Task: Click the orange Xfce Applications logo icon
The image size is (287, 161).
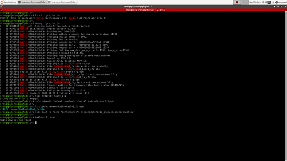Action: tap(2, 2)
